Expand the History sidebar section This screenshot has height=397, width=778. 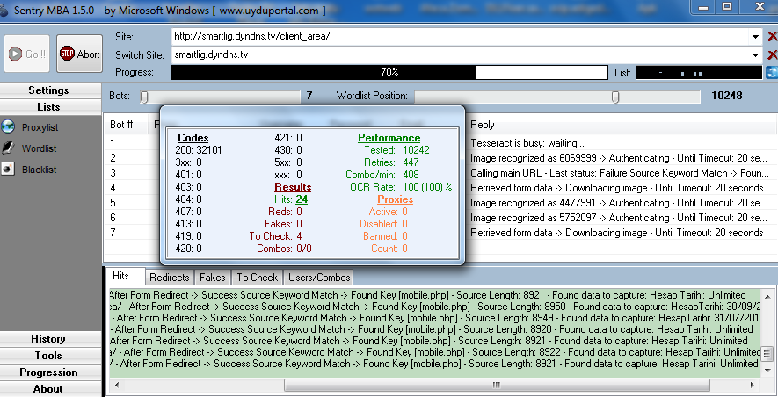[x=48, y=339]
